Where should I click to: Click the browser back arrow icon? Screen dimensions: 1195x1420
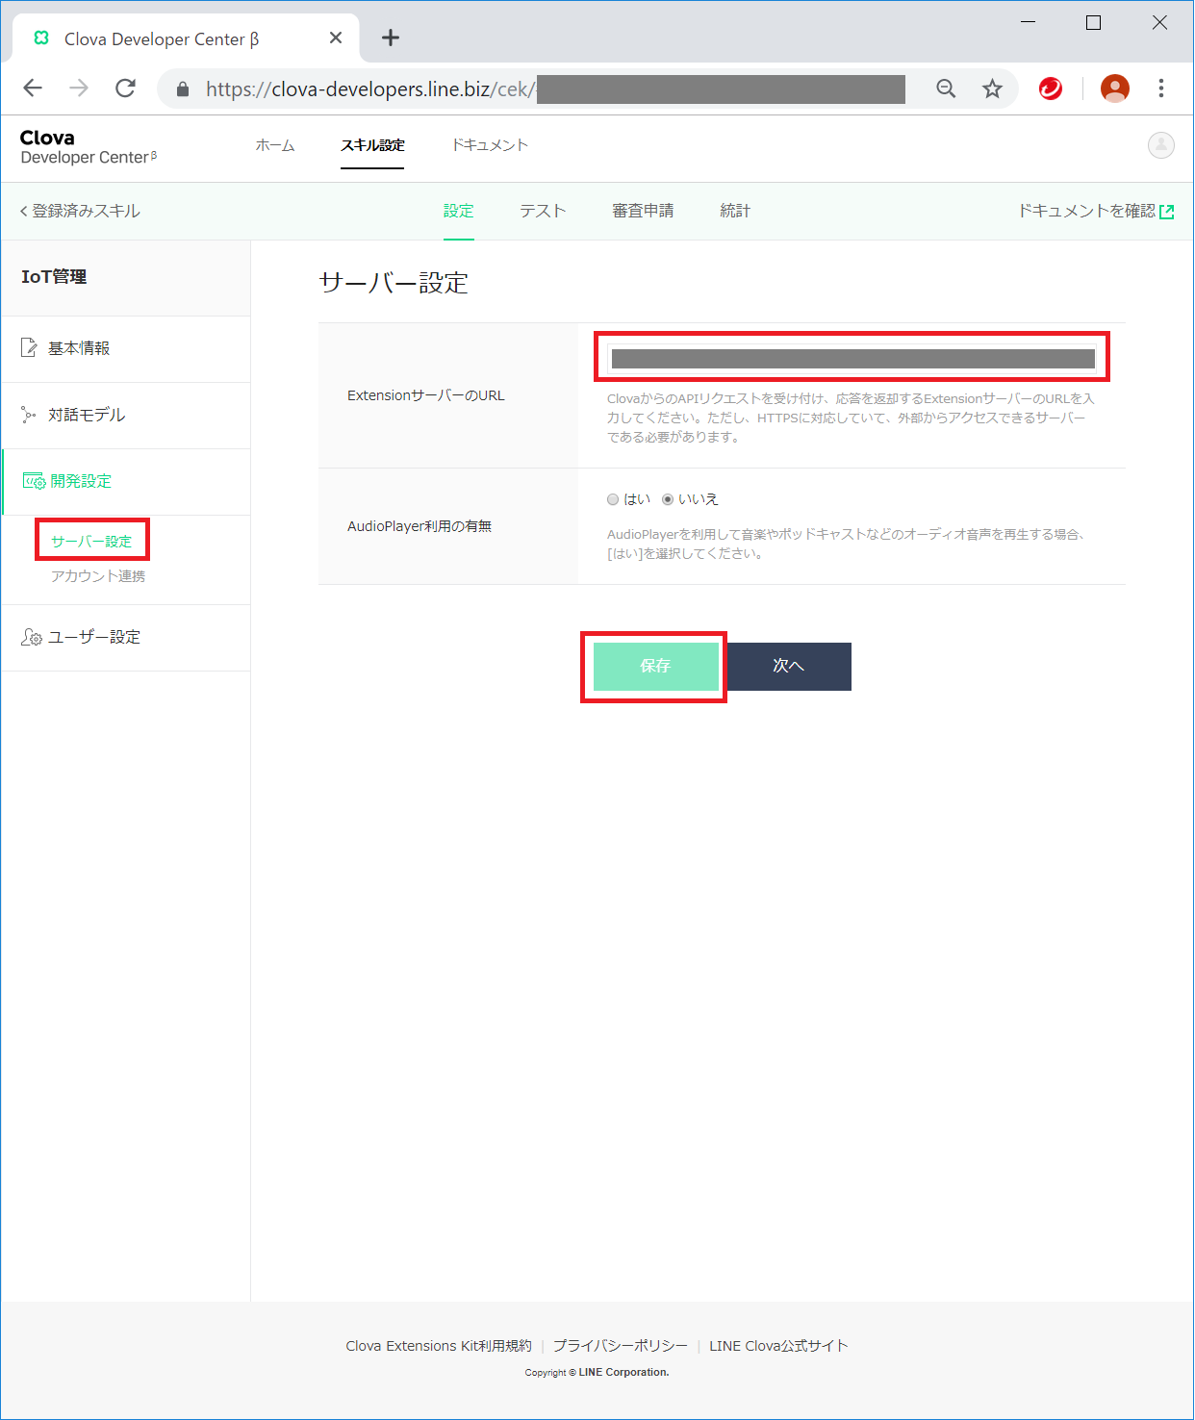click(x=33, y=89)
